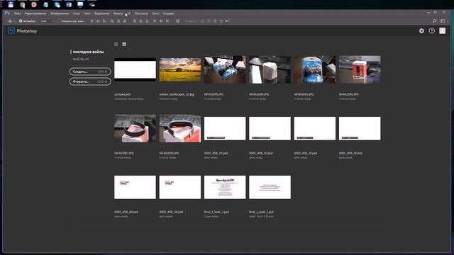
Task: Open the 0001_658_01.psd thumbnail
Action: click(x=315, y=128)
